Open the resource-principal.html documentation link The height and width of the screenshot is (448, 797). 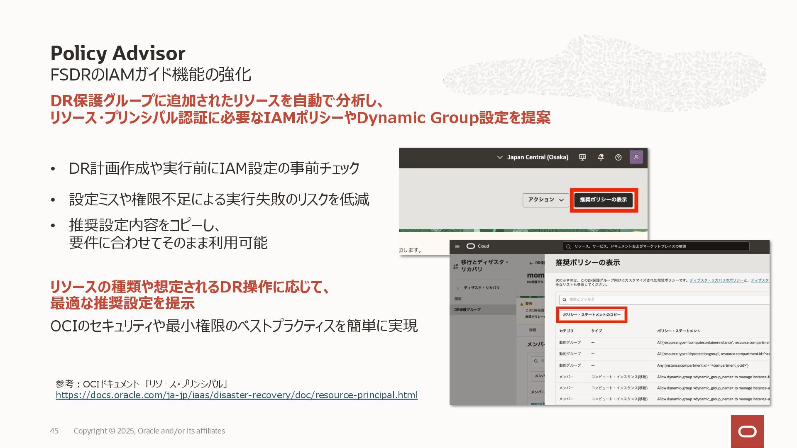tap(237, 395)
